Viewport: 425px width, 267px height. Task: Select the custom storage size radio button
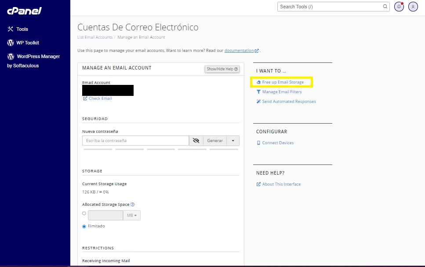(84, 213)
